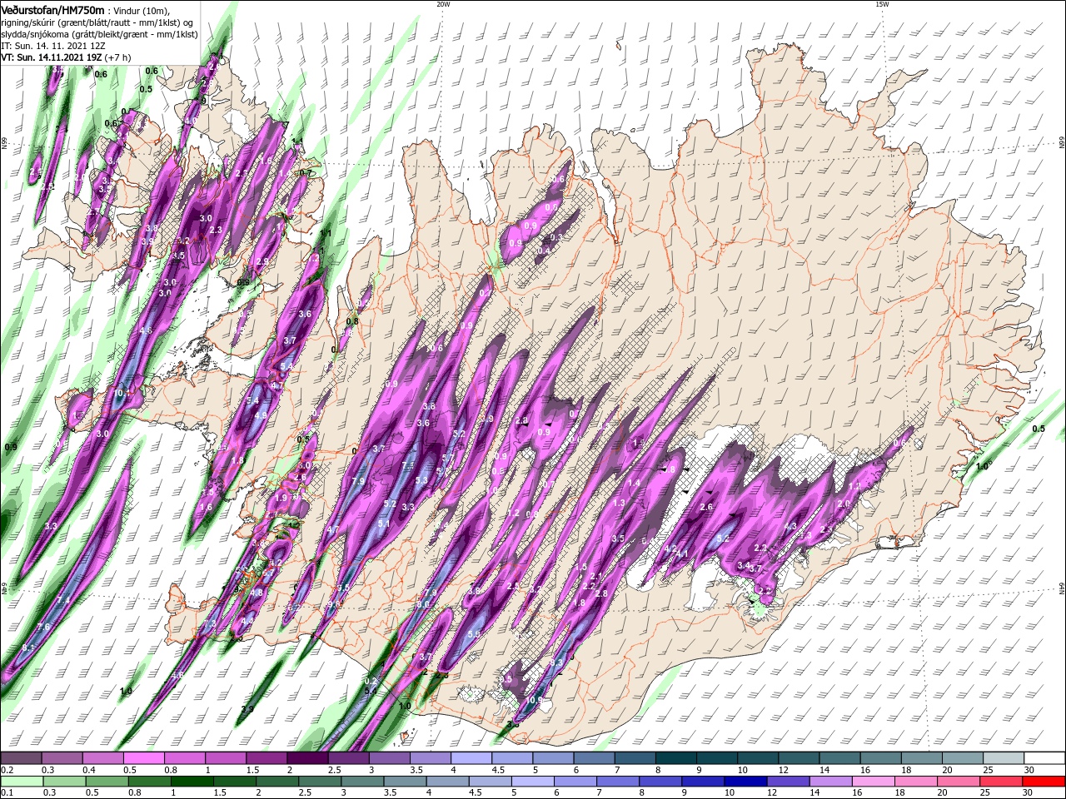Pick the pure red above-30 lower legend swatch
The image size is (1066, 799).
pos(1045,781)
